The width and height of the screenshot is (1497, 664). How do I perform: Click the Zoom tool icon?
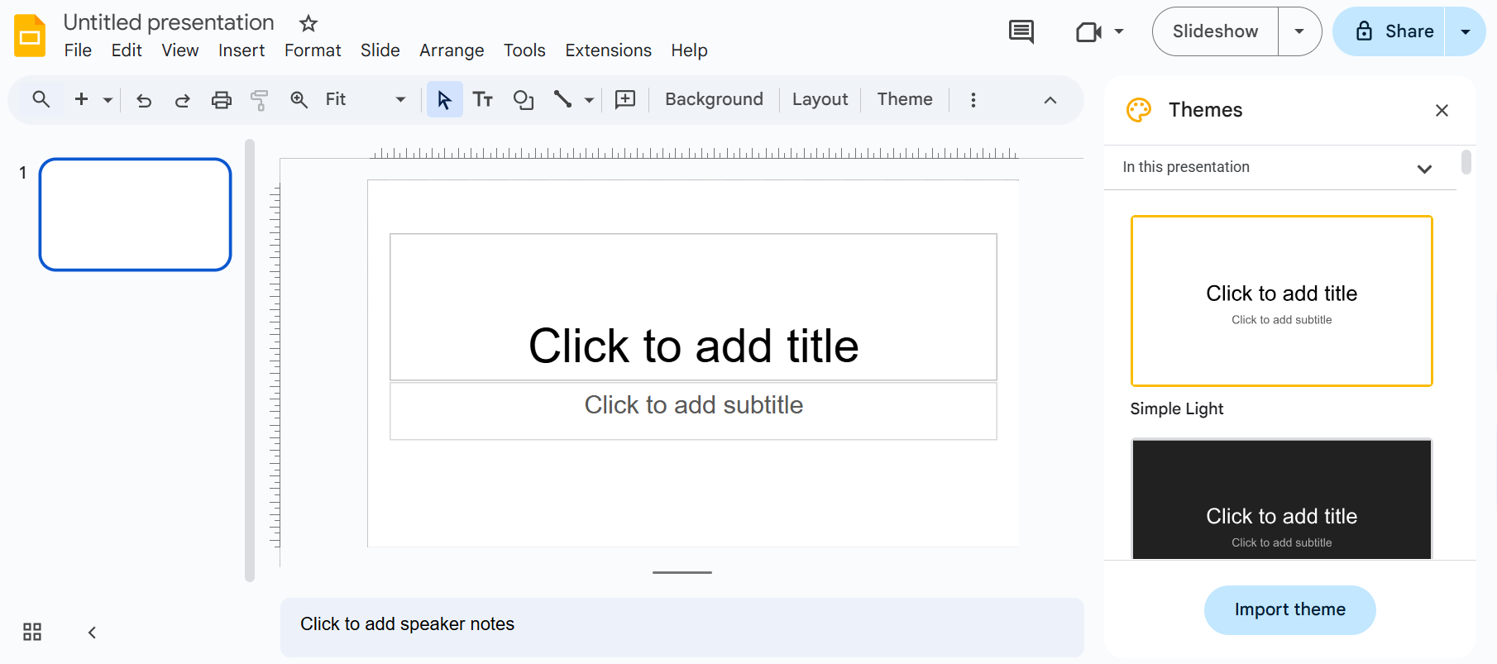tap(299, 100)
